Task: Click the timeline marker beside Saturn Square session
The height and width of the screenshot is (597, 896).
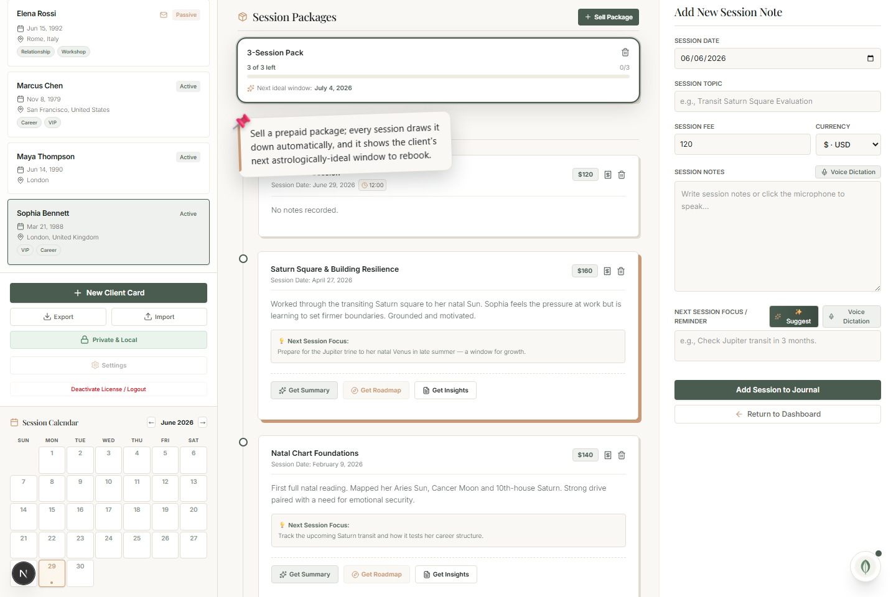Action: [243, 259]
